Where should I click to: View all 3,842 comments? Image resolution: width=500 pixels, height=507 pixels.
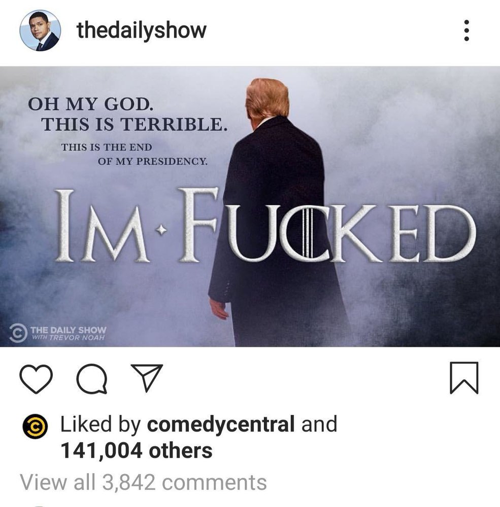pyautogui.click(x=143, y=482)
